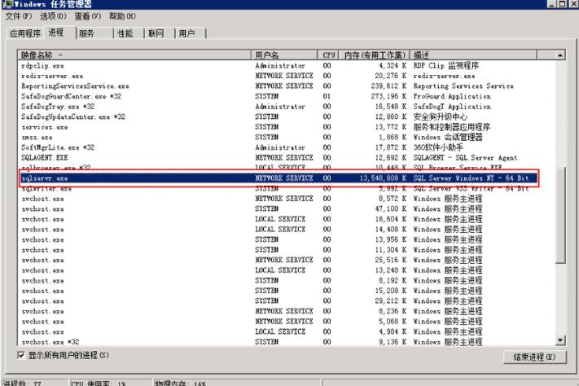Click the RDP Clip 监视程序 description
This screenshot has height=386, width=579.
pos(446,66)
